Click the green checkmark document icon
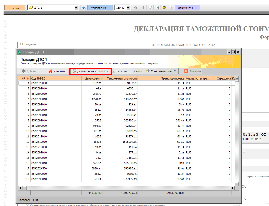This screenshot has height=206, width=269. pyautogui.click(x=157, y=8)
